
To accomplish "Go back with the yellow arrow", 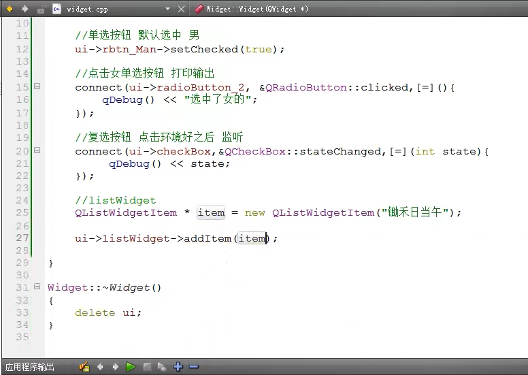I will pyautogui.click(x=10, y=9).
